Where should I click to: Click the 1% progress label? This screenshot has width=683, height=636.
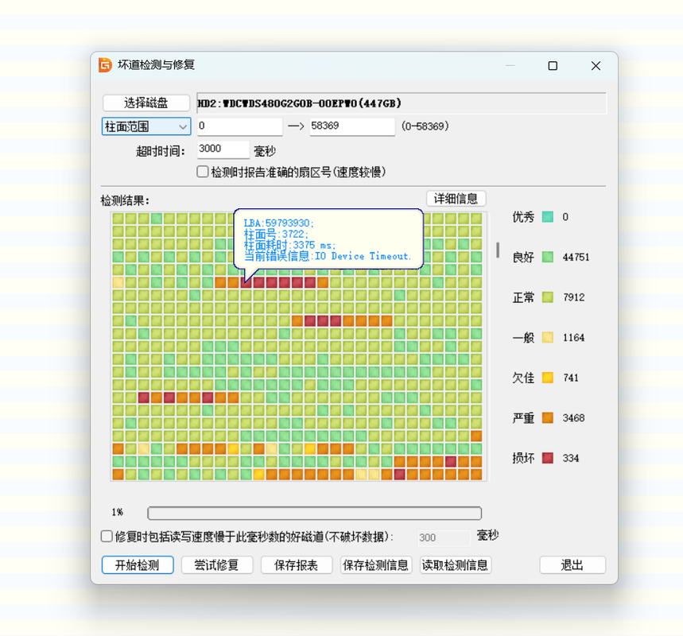(x=117, y=512)
